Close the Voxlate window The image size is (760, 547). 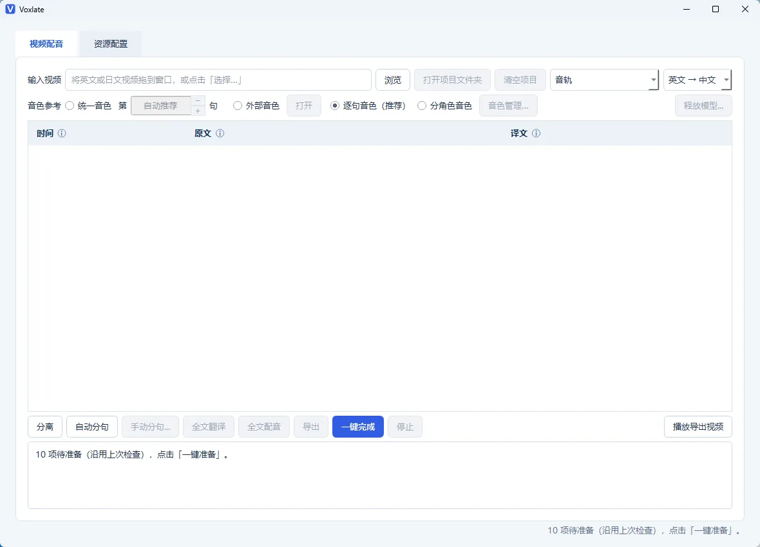point(745,9)
